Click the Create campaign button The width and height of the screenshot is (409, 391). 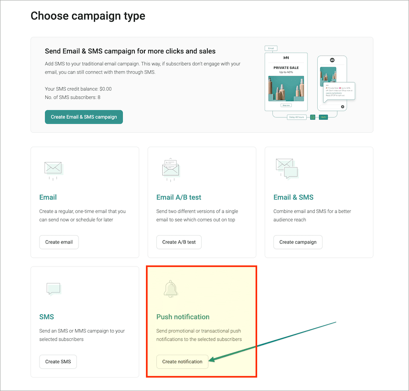tap(298, 242)
